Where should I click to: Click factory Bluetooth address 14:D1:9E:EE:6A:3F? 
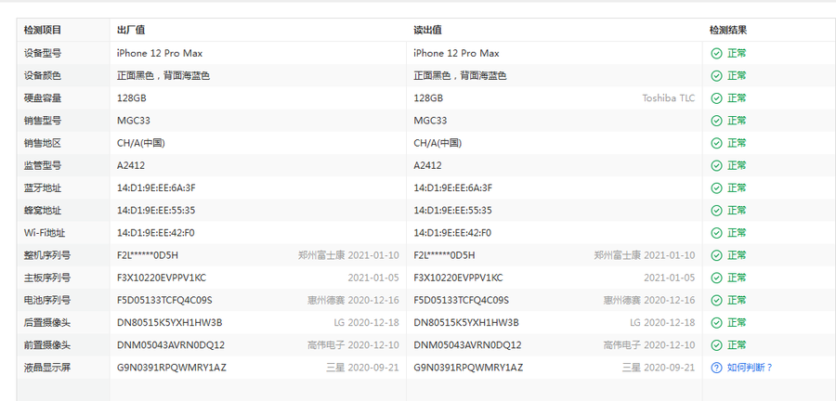pos(156,188)
